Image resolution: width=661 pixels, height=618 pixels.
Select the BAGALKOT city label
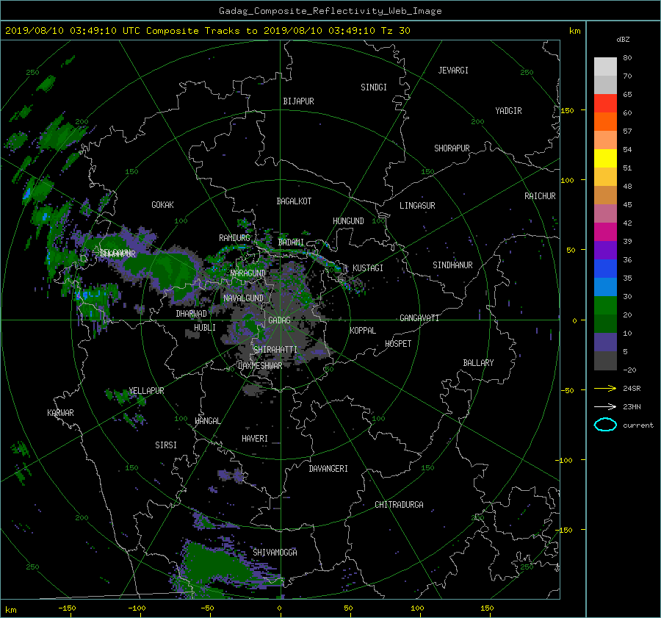294,201
